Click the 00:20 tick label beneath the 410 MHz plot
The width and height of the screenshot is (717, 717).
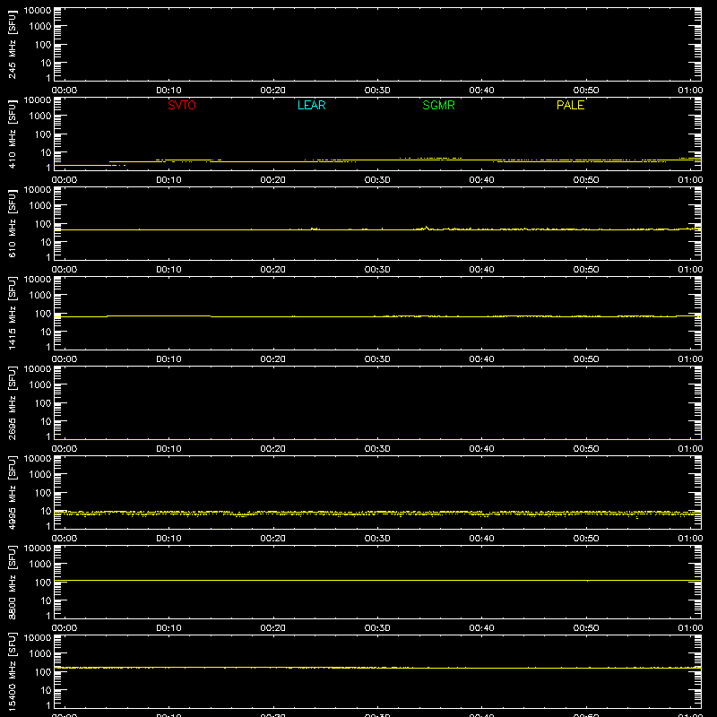[273, 180]
